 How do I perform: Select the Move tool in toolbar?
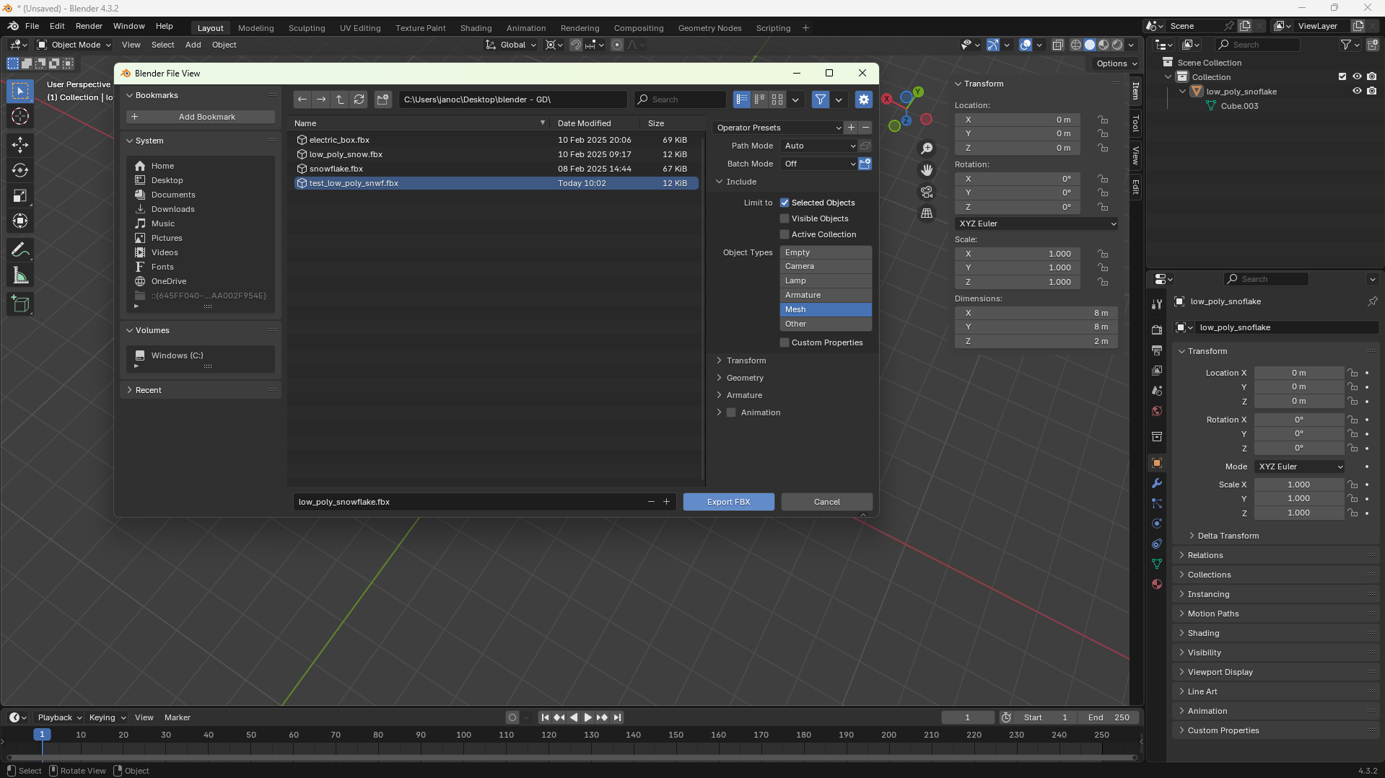click(x=20, y=145)
